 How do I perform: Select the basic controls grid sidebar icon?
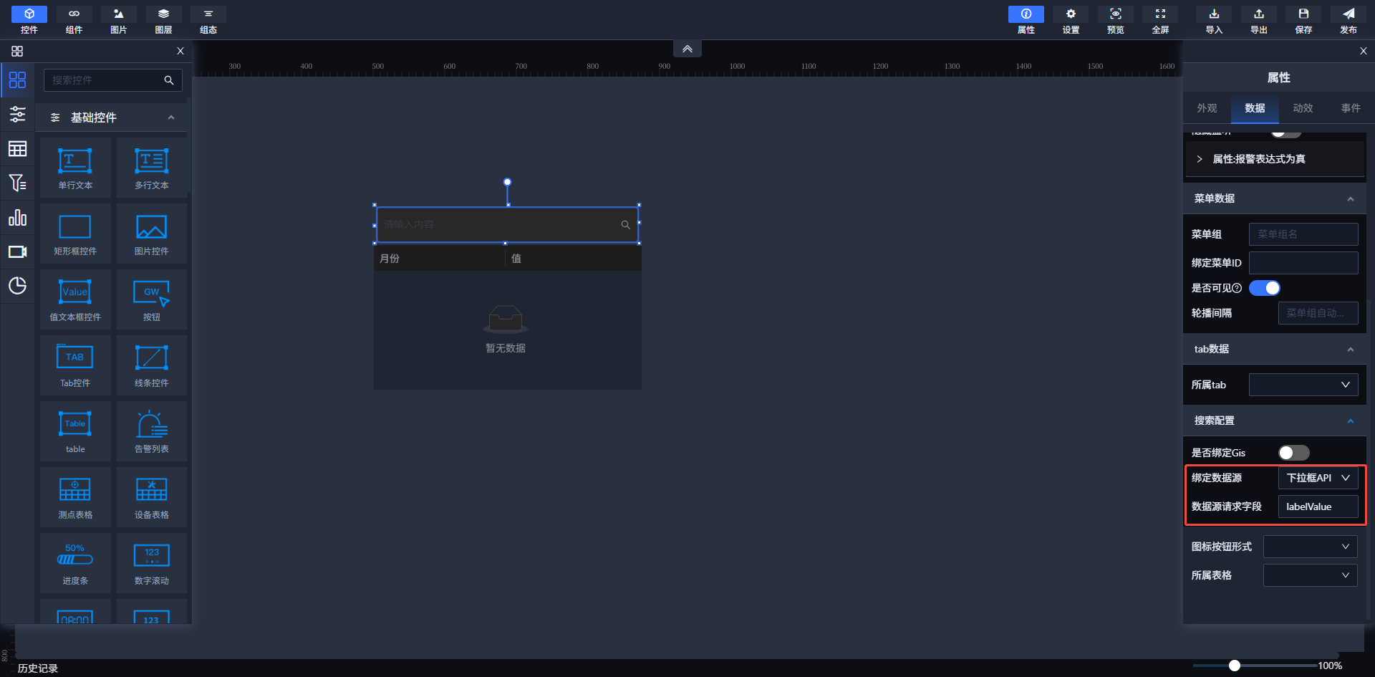coord(17,80)
